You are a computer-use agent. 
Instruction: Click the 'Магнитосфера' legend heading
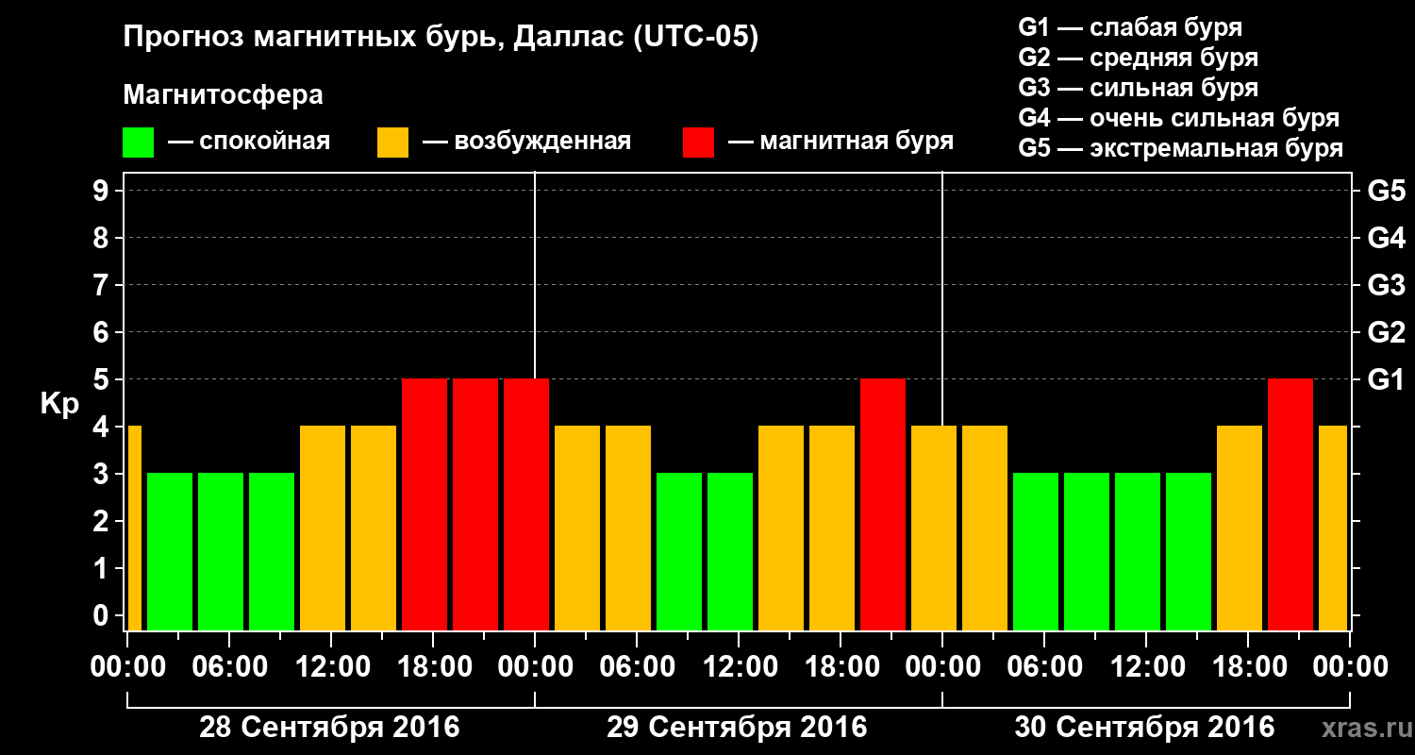[223, 95]
